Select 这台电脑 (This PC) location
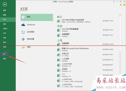Viewport: 126px width, 91px height. coord(30,32)
